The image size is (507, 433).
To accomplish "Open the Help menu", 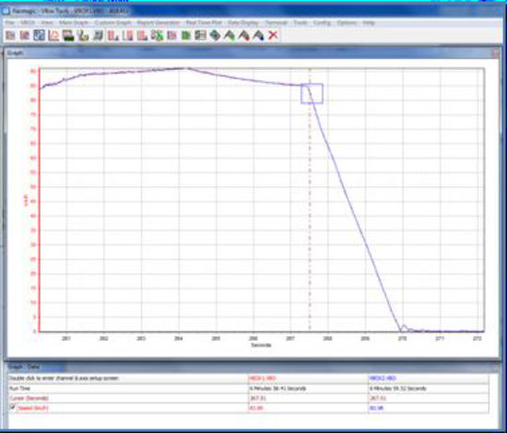I will 369,23.
